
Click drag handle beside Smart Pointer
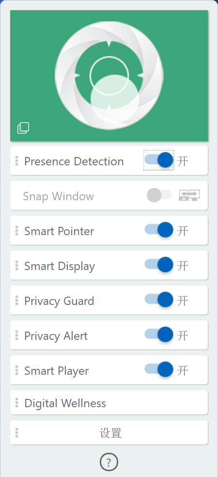click(17, 231)
